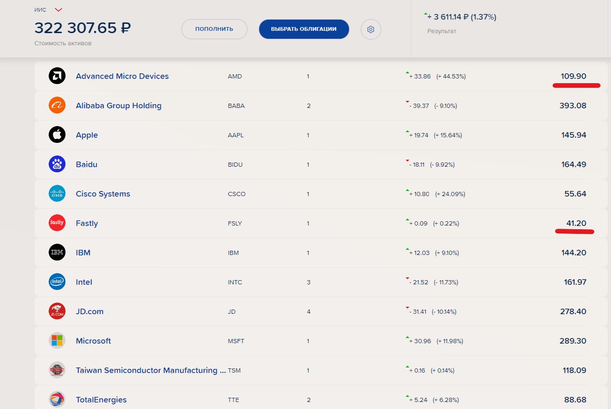The height and width of the screenshot is (409, 611).
Task: Open the TotalEnergies stock link
Action: [x=101, y=400]
